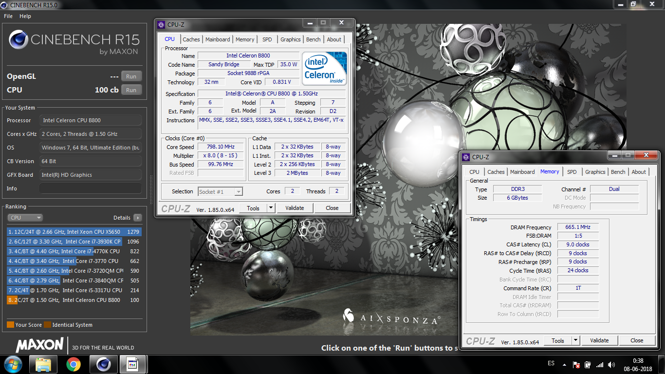Select ranking row Celeron CPU B800

pyautogui.click(x=74, y=300)
